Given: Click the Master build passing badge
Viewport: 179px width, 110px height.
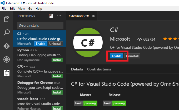Looking at the screenshot, I should point(86,103).
